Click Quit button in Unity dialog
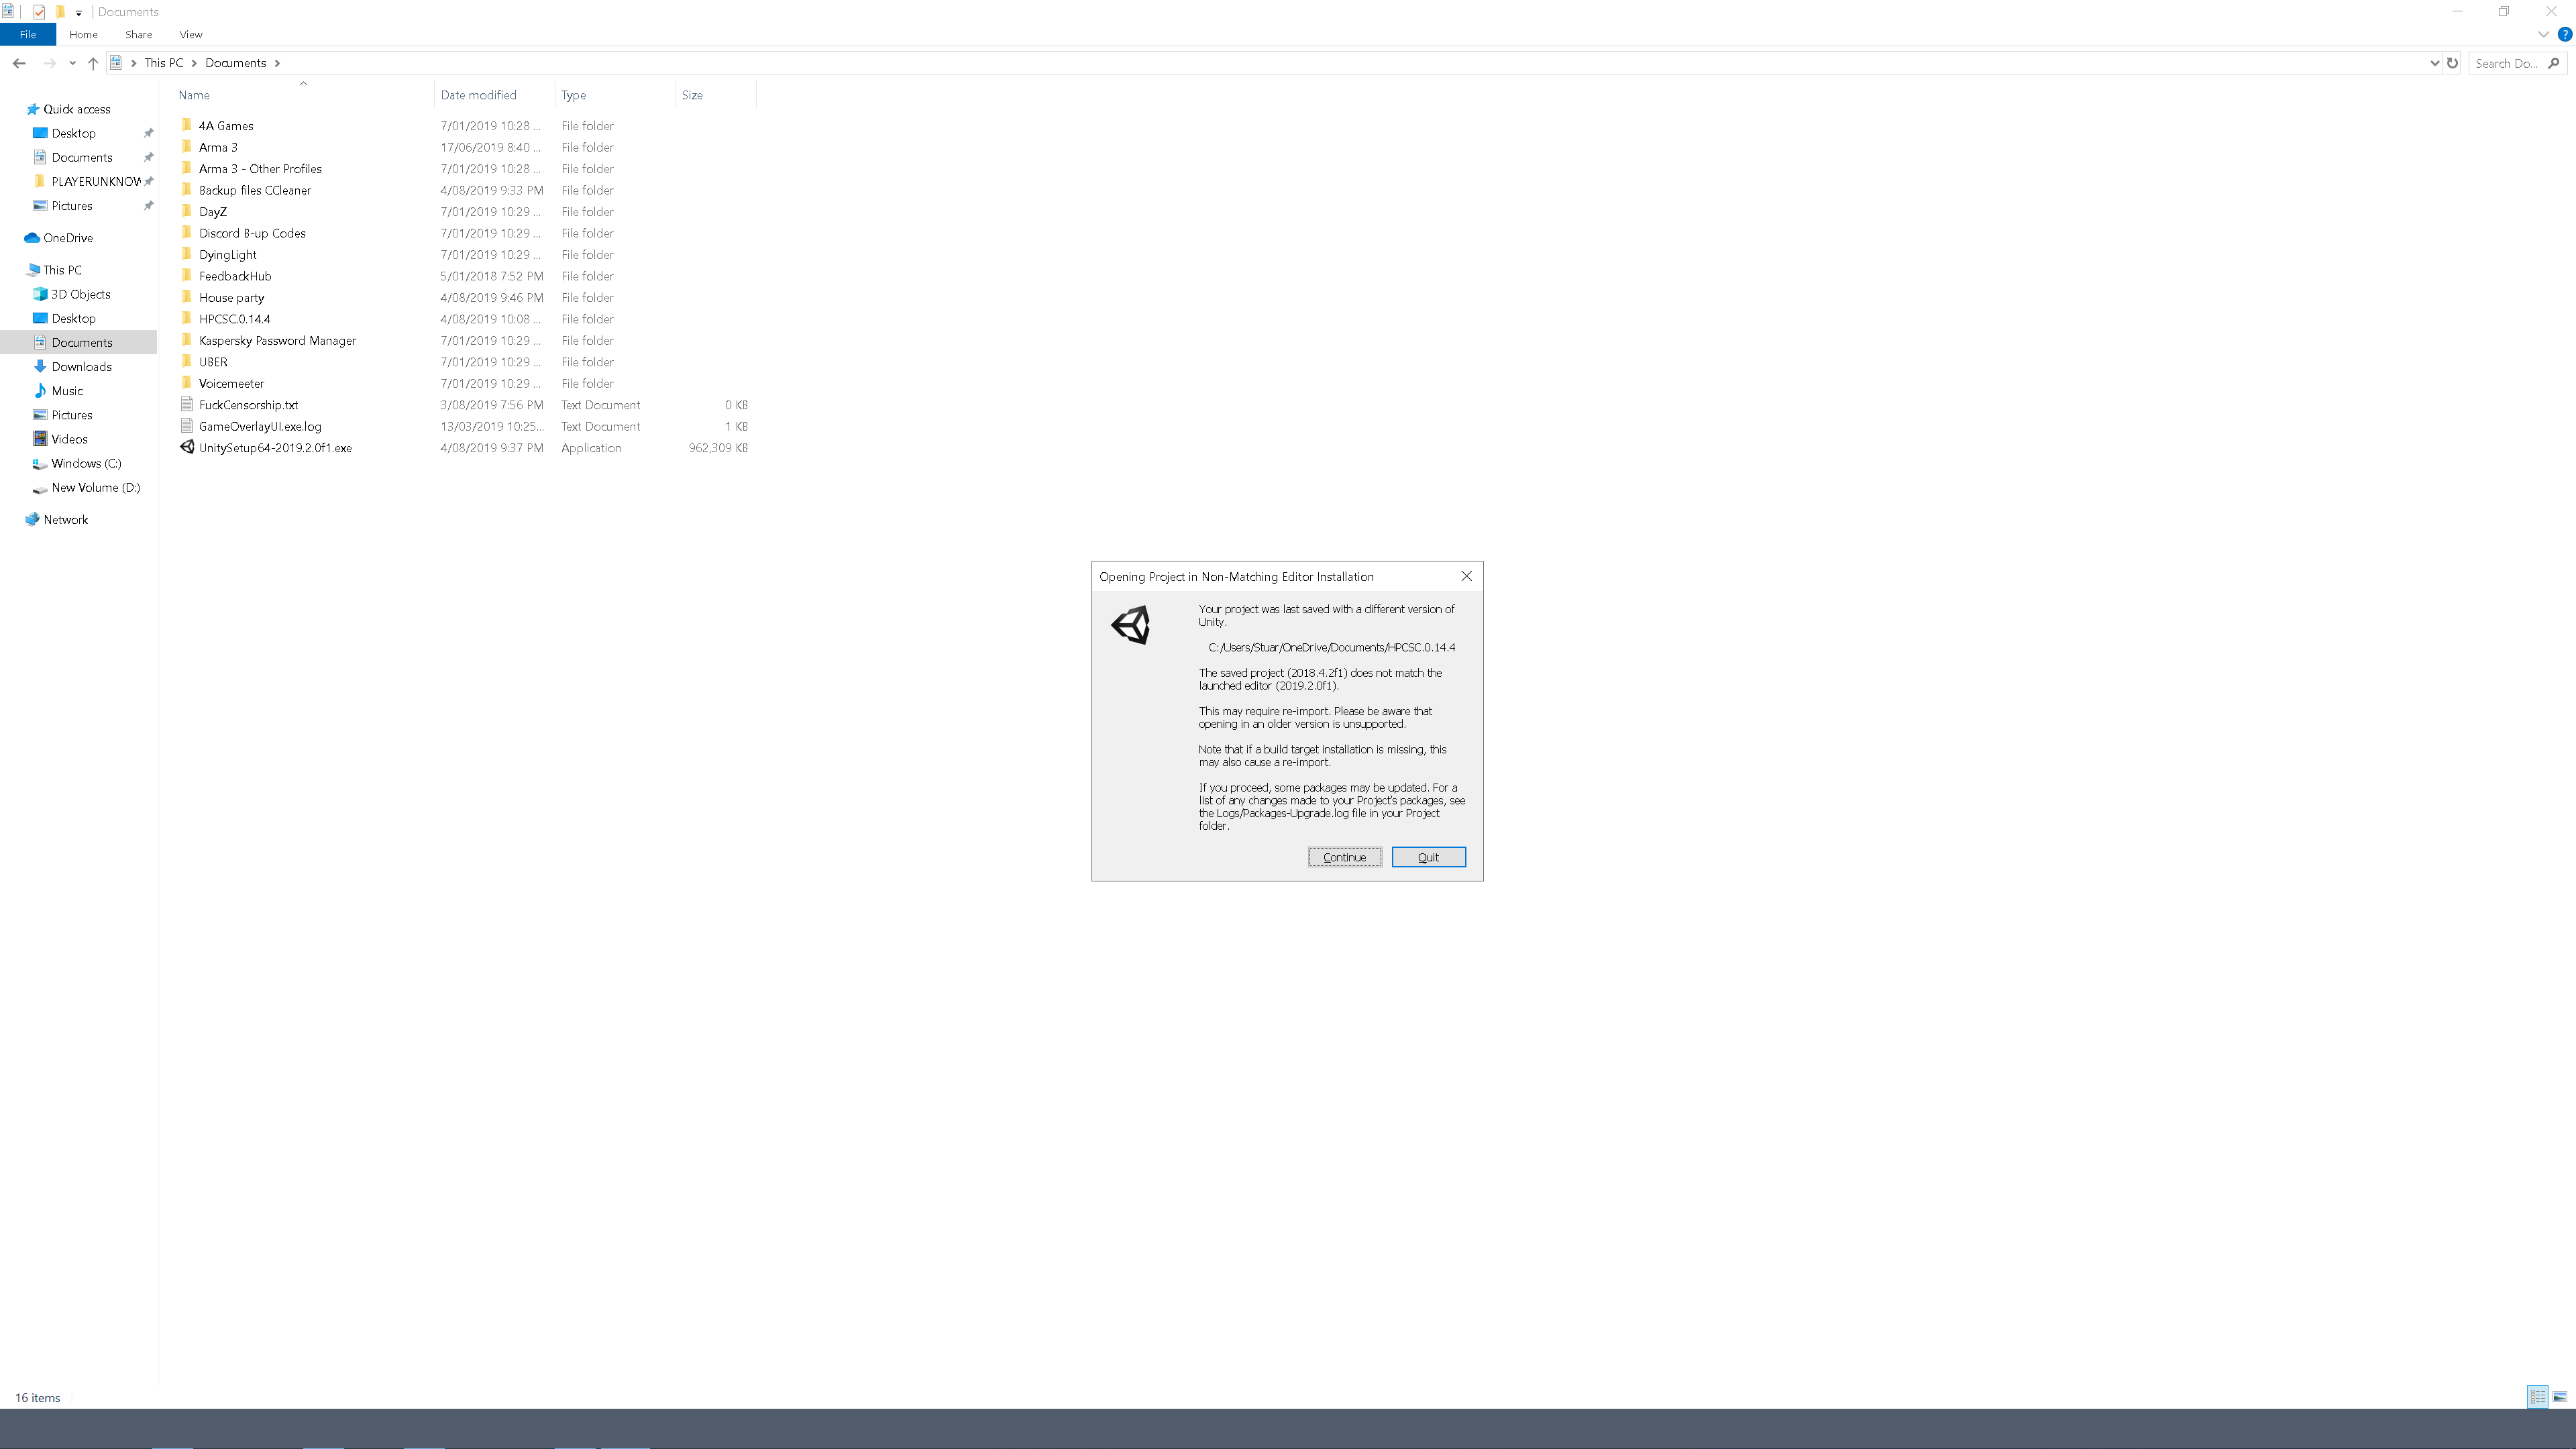 click(x=1428, y=856)
